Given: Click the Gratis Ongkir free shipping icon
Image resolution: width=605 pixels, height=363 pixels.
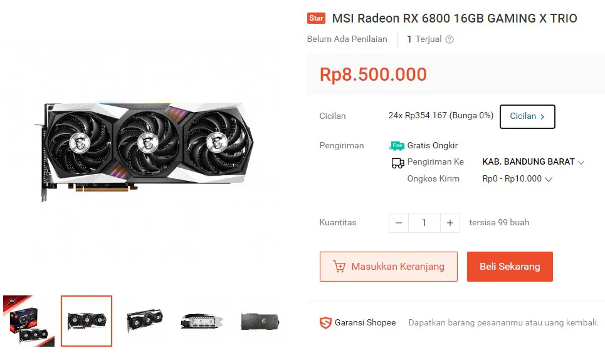Looking at the screenshot, I should click(x=397, y=146).
